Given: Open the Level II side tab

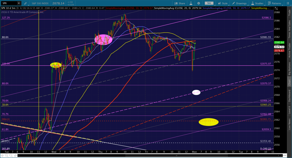Looking at the screenshot, I should (x=289, y=110).
